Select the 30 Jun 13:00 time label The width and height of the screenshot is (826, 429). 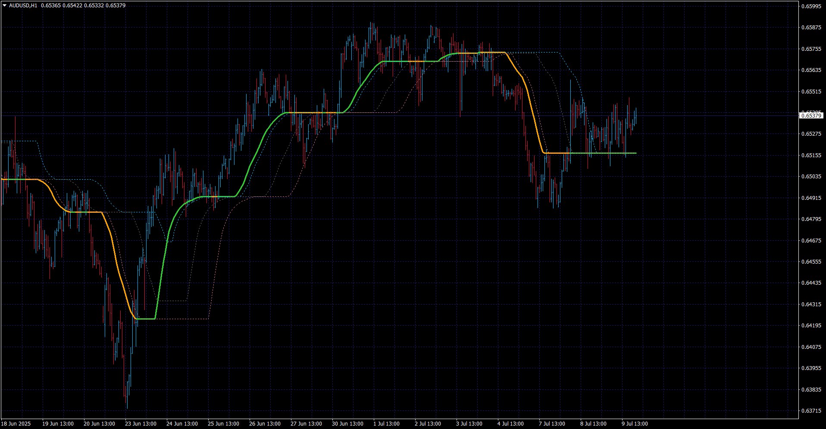coord(347,424)
